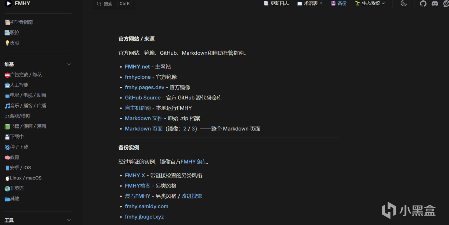Screen dimensions: 449x225
Task: Open 贡献 sidebar text
Action: [14, 43]
